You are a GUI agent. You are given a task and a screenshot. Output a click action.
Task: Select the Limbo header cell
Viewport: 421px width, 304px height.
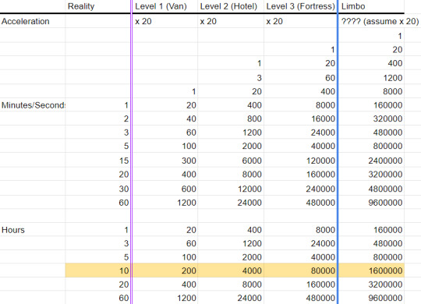click(371, 6)
